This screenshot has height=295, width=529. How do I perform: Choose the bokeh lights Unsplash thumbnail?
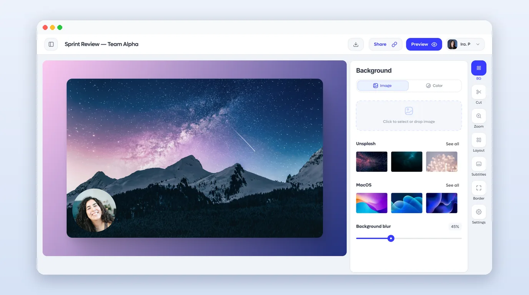point(442,162)
